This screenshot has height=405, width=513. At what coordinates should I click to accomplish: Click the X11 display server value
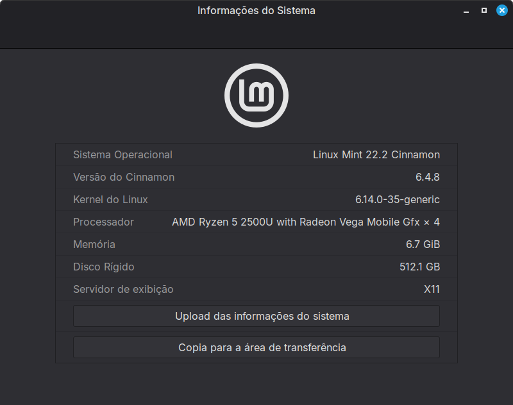coord(432,289)
